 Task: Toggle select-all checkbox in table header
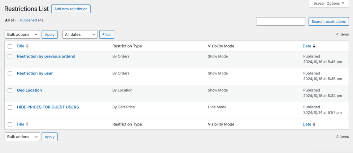[x=10, y=46]
